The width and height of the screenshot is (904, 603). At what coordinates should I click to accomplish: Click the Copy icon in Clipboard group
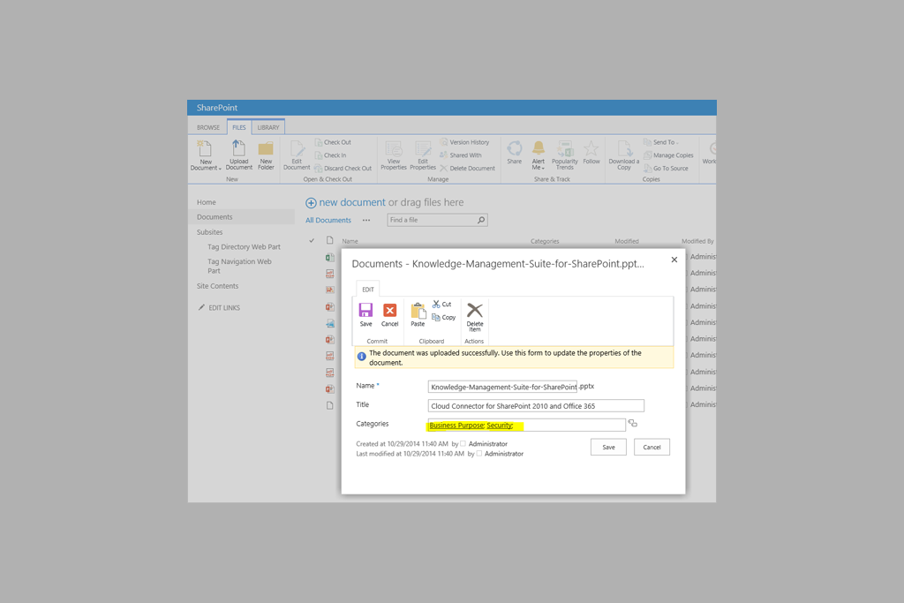436,317
